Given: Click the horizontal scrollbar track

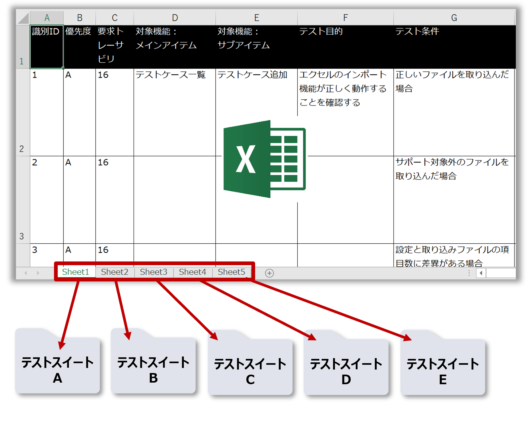Looking at the screenshot, I should coord(501,273).
